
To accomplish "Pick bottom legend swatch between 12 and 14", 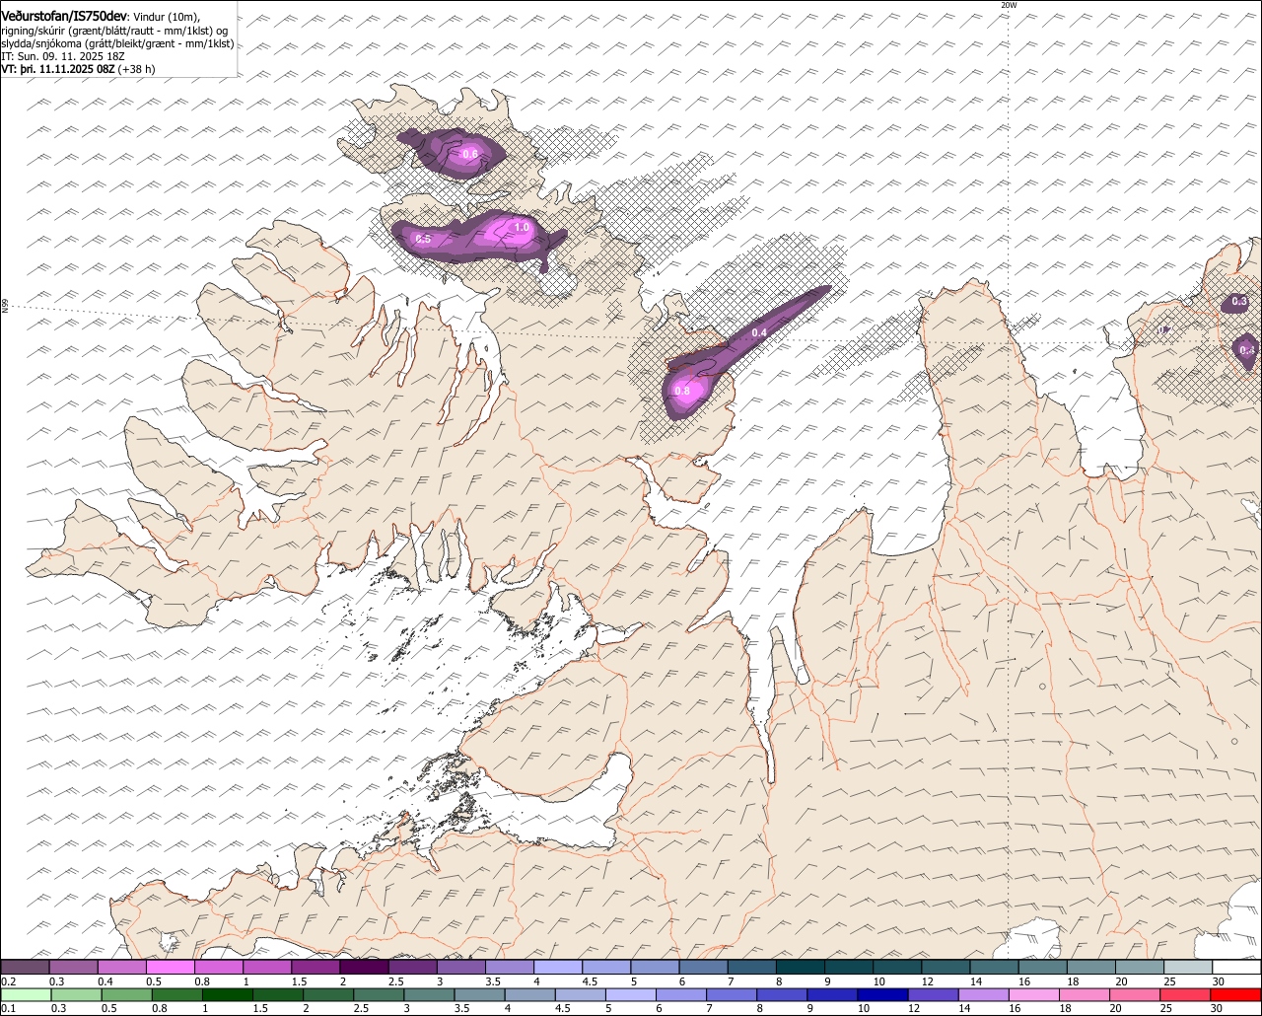I will 934,994.
